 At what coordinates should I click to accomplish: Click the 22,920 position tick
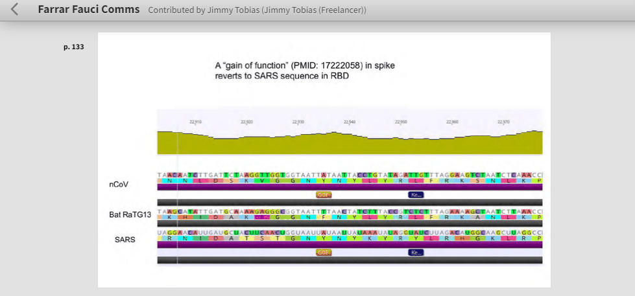coord(246,122)
